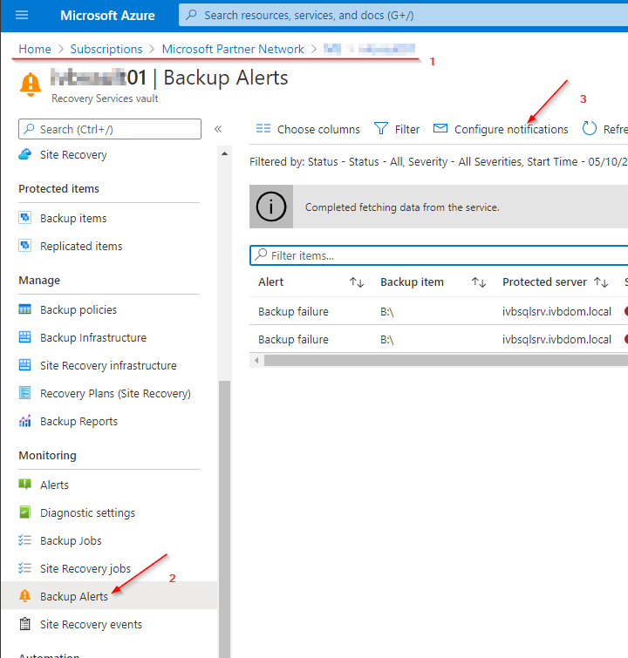Open Backup Reports in the sidebar

(x=79, y=421)
